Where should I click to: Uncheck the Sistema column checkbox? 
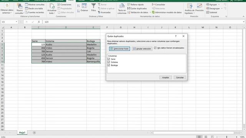click(109, 62)
